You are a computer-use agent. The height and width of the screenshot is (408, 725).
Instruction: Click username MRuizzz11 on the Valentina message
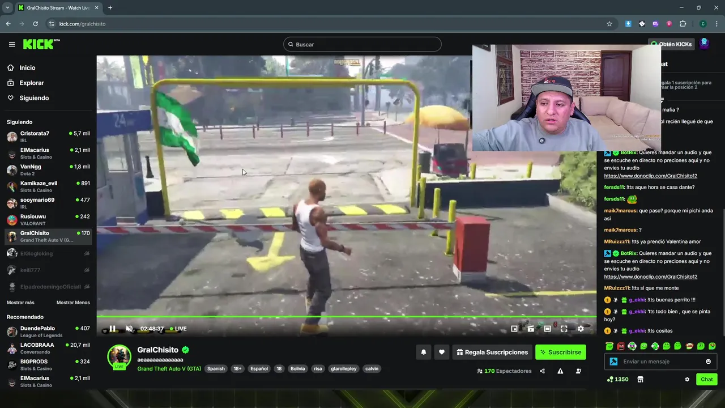[617, 241]
